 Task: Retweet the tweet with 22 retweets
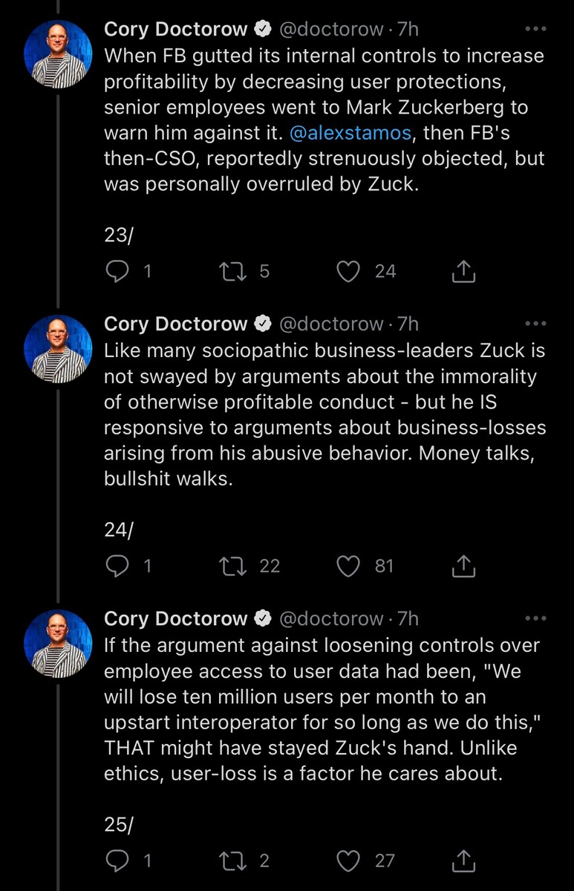(226, 567)
